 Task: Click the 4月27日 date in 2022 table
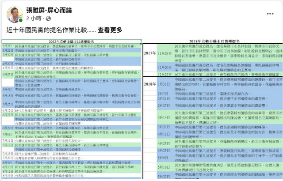8,74
